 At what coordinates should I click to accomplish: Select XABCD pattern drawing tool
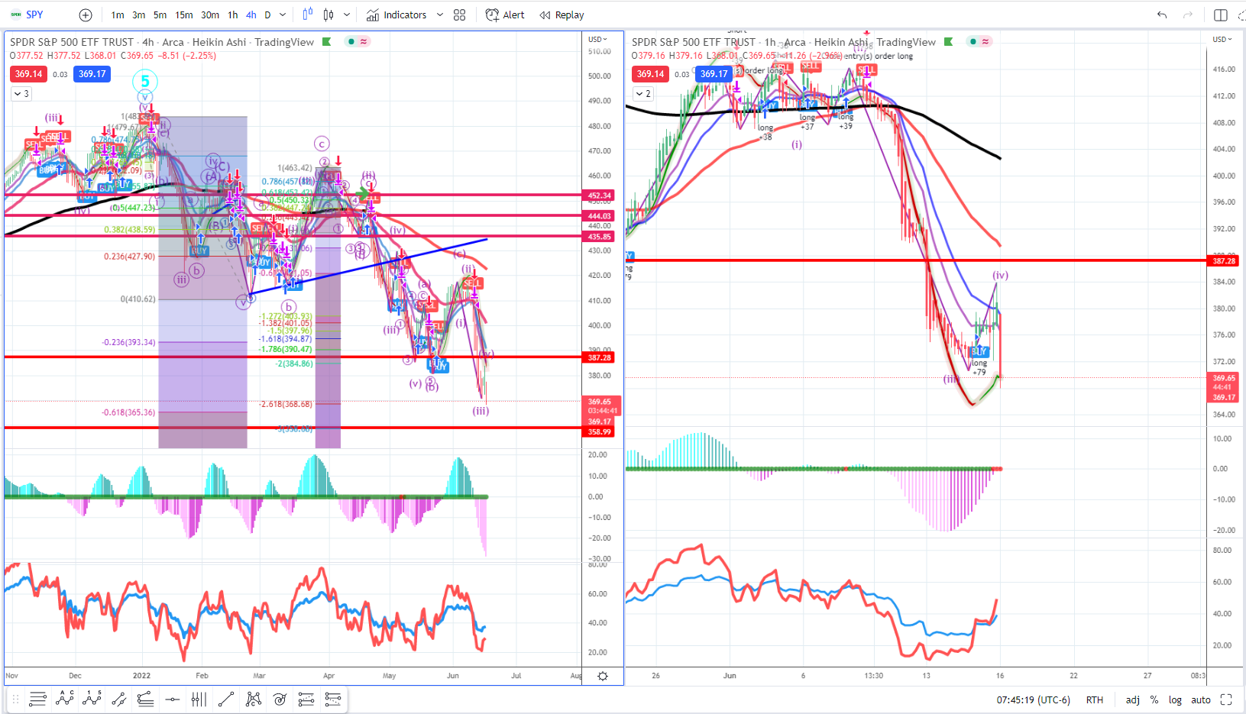253,699
